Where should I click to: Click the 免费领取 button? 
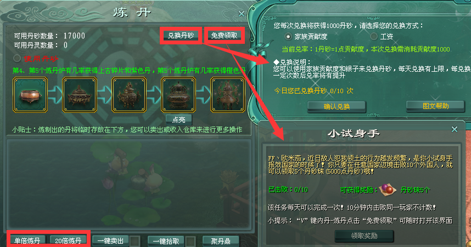click(x=224, y=36)
